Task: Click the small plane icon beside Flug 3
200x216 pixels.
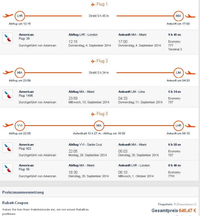Action: point(93,114)
